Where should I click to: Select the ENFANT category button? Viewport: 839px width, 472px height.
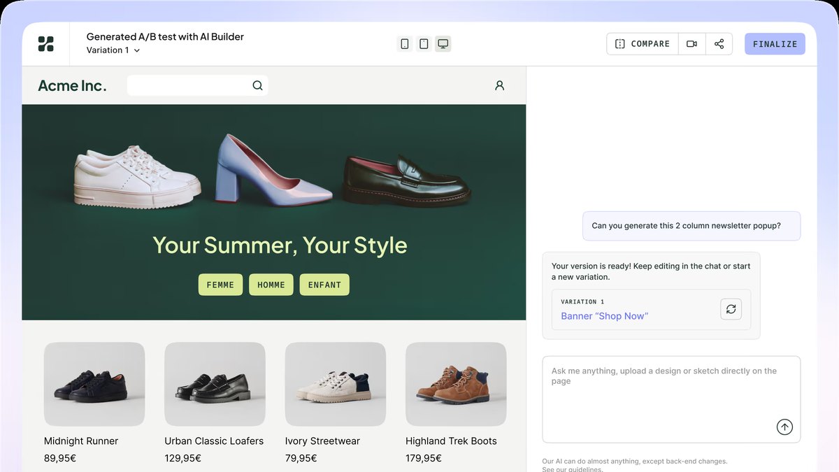324,285
